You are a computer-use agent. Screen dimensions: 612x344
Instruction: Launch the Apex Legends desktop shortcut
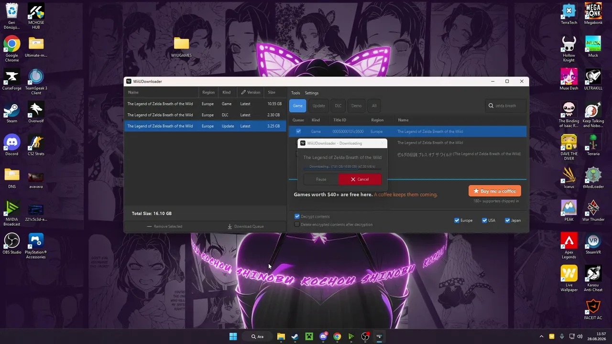(569, 247)
